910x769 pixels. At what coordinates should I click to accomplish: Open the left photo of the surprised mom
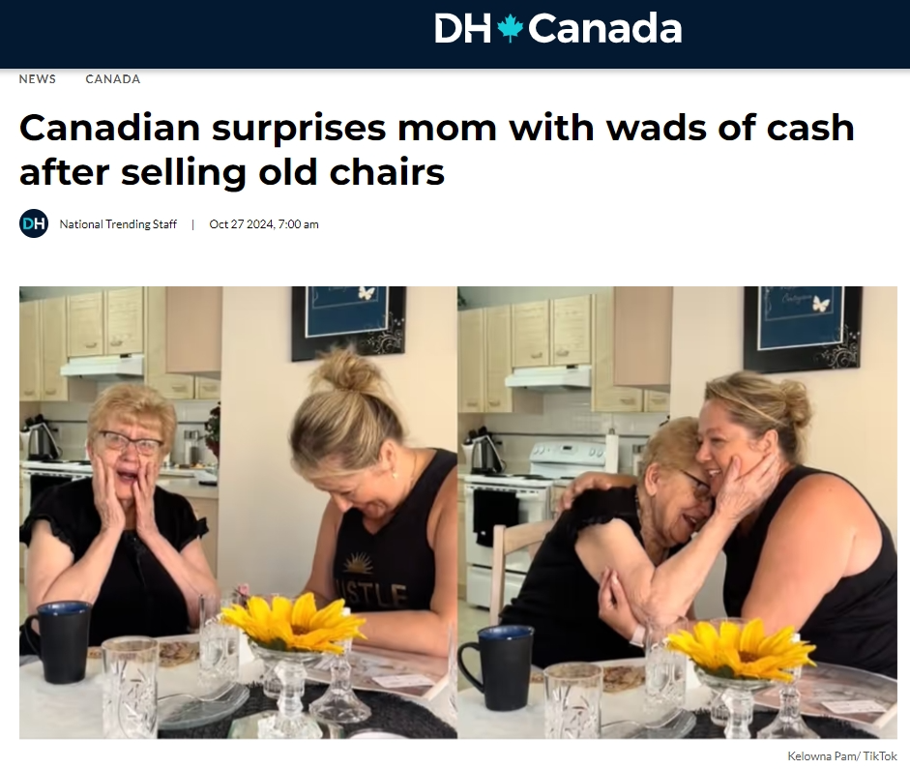click(238, 512)
